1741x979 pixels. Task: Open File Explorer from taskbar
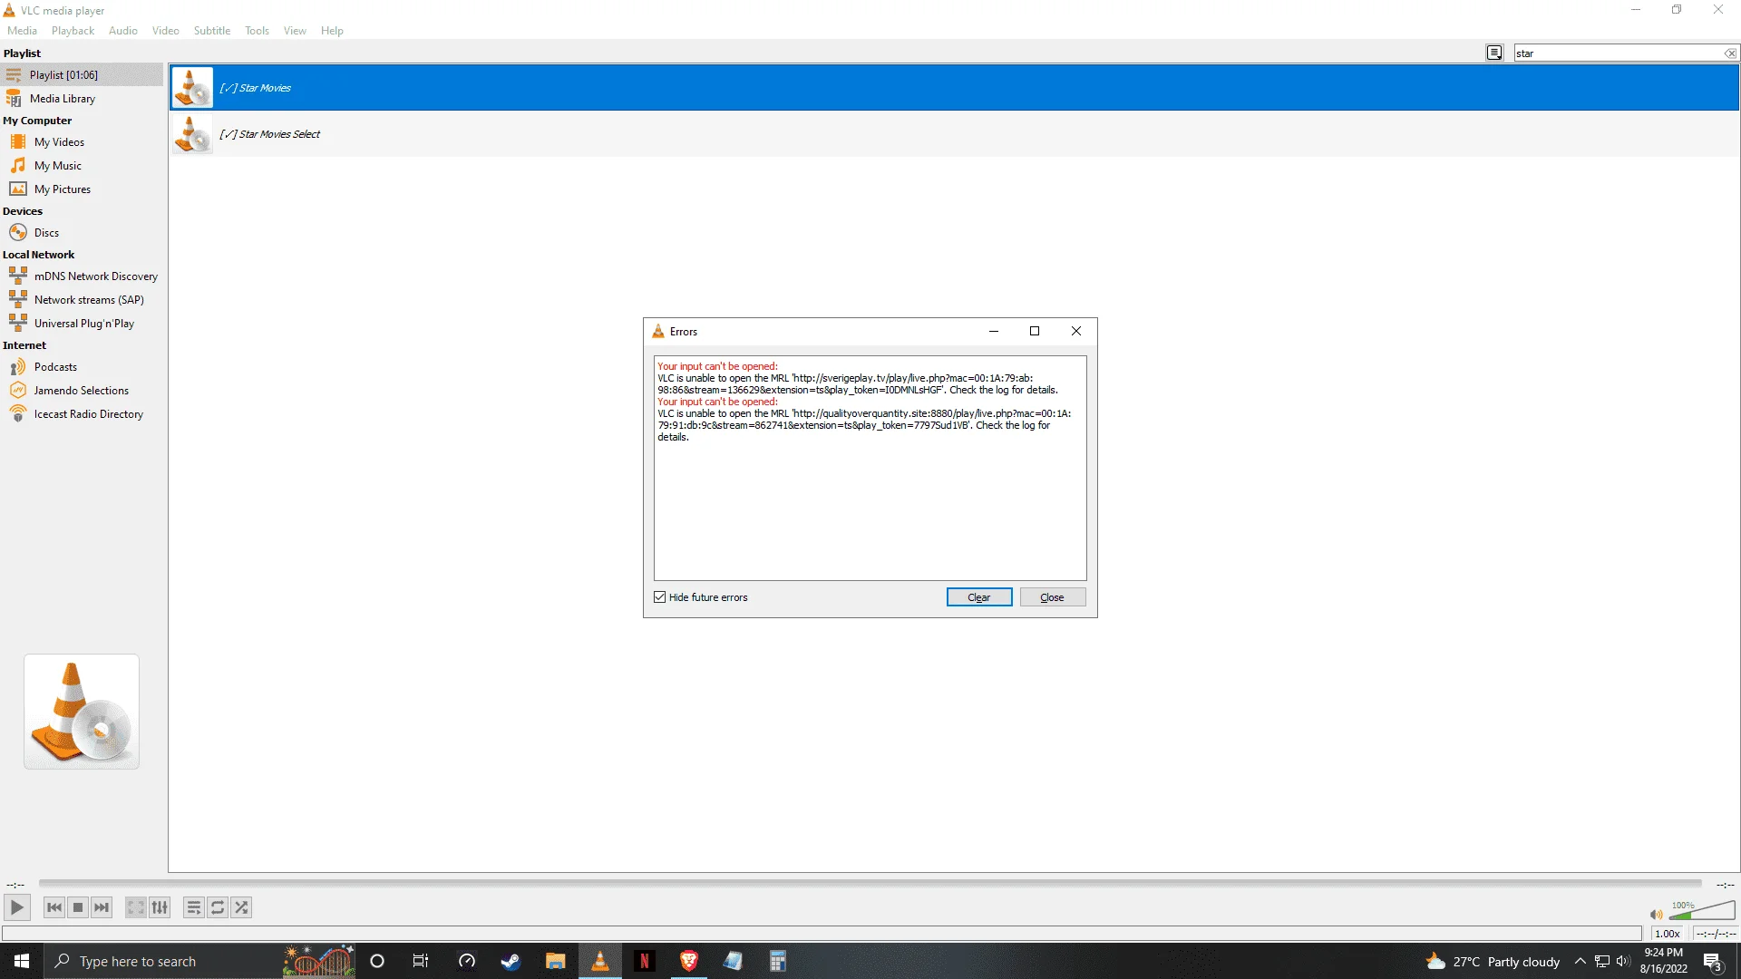[555, 962]
